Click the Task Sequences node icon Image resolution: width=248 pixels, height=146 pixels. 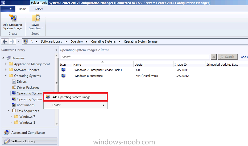point(14,111)
